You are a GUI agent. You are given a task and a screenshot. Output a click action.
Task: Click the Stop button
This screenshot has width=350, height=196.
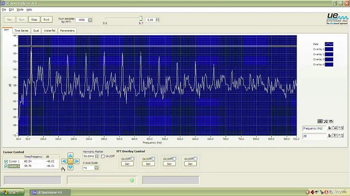pyautogui.click(x=34, y=19)
